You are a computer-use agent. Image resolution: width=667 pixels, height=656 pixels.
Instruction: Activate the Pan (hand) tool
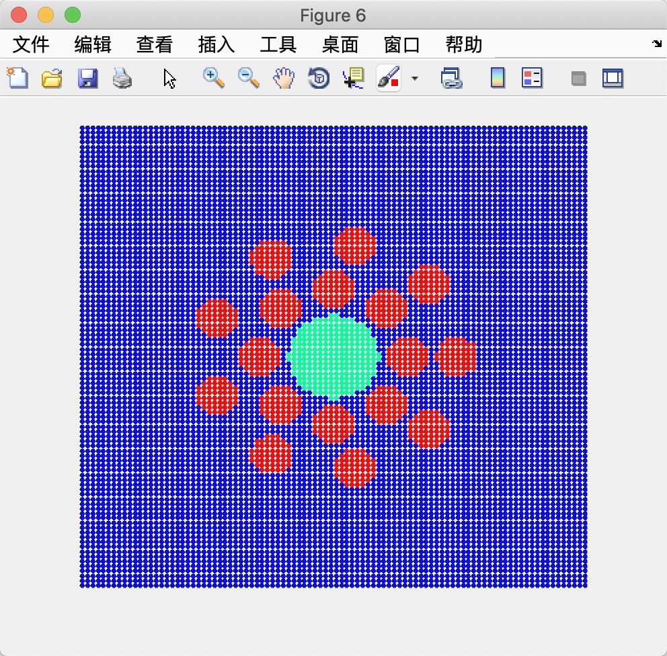tap(283, 78)
